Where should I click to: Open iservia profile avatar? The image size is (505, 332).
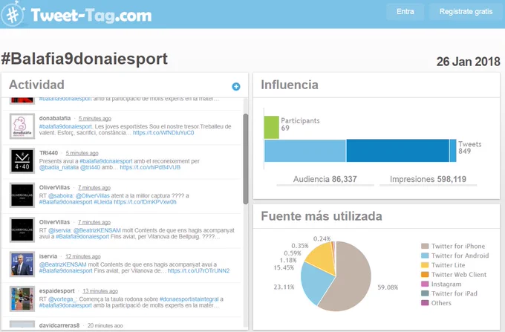22,264
